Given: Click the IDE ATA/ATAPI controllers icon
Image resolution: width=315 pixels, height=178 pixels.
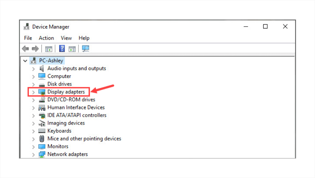Looking at the screenshot, I should click(42, 115).
